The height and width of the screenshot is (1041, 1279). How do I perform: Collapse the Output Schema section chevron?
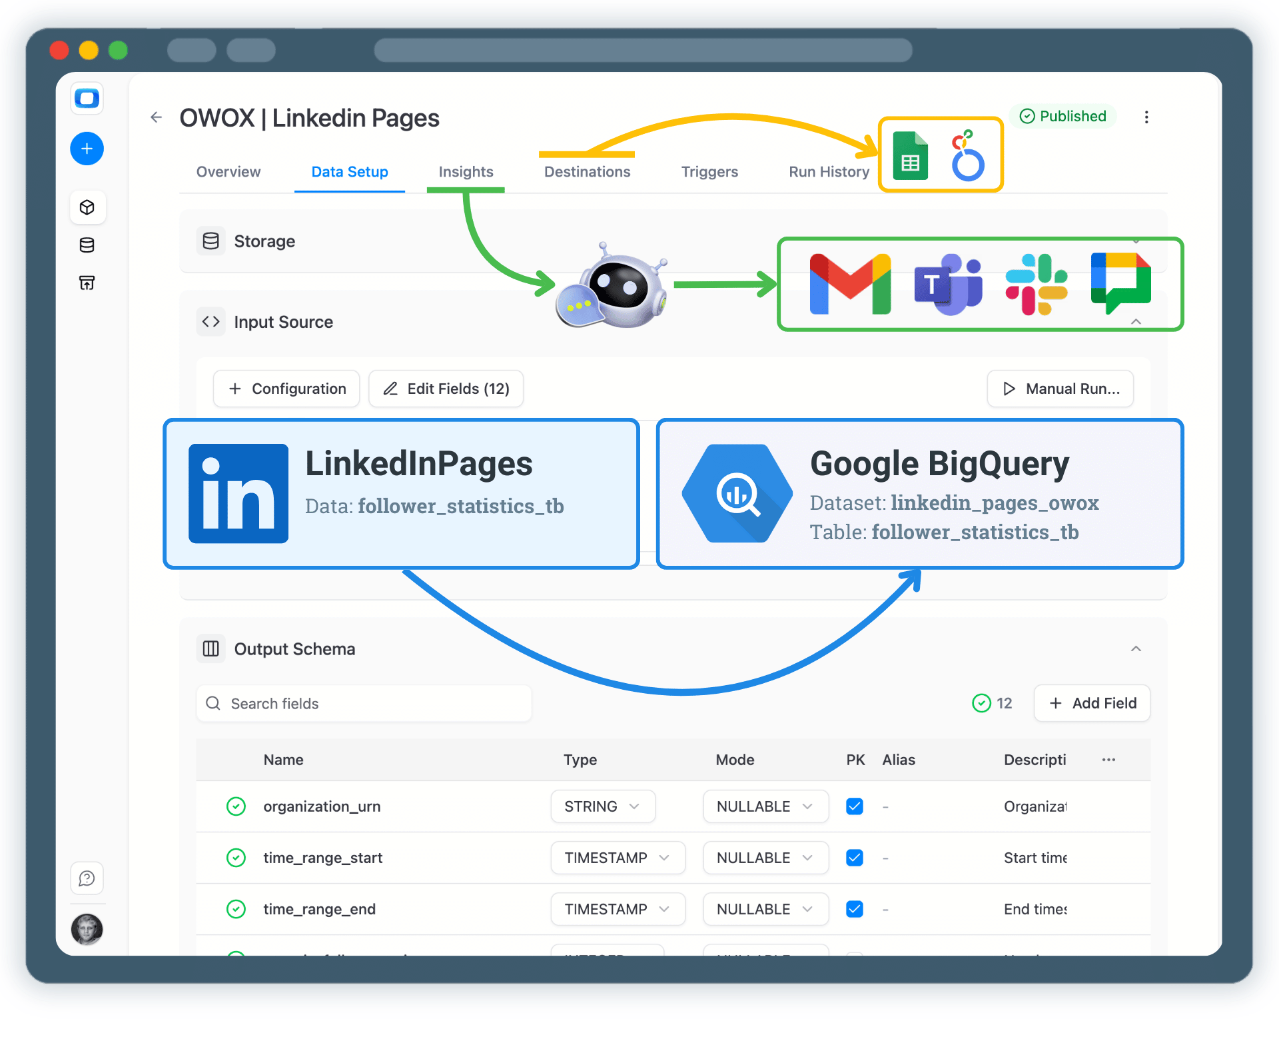point(1136,648)
